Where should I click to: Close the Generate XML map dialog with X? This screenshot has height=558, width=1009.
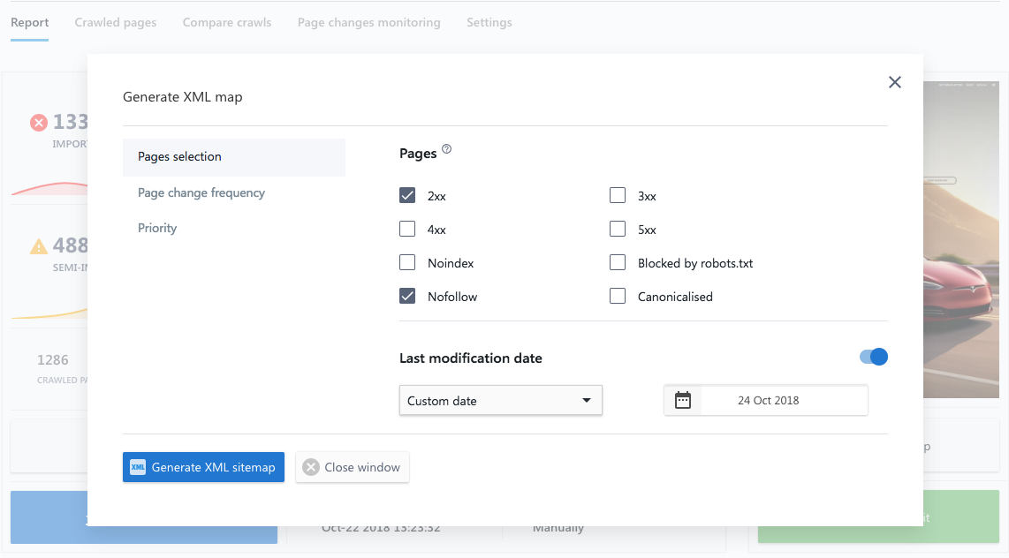point(894,82)
